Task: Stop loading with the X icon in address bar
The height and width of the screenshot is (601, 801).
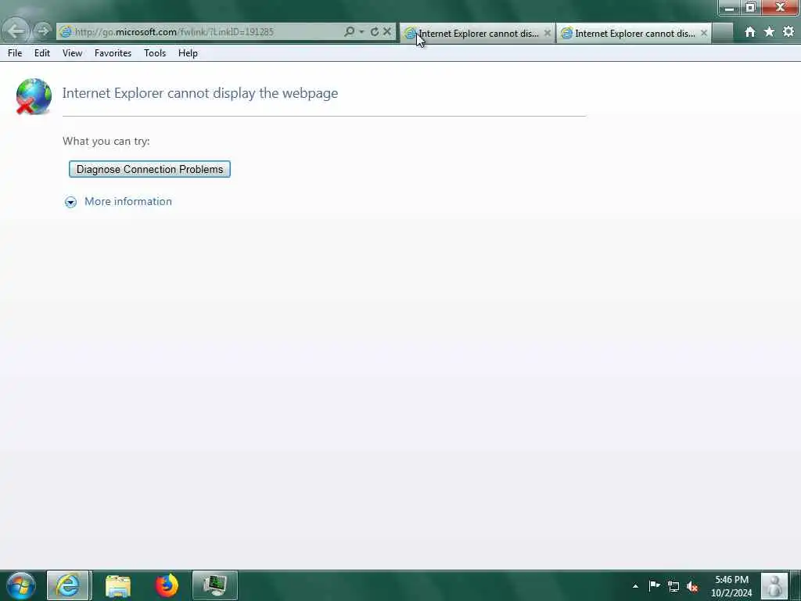Action: [x=387, y=31]
